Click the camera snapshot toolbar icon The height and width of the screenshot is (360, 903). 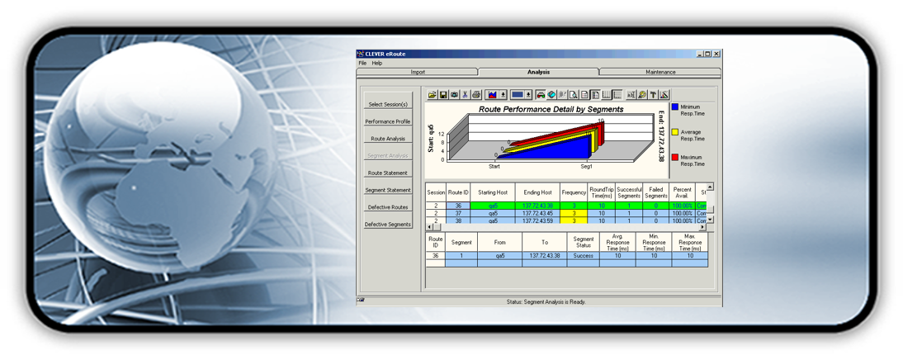(454, 94)
